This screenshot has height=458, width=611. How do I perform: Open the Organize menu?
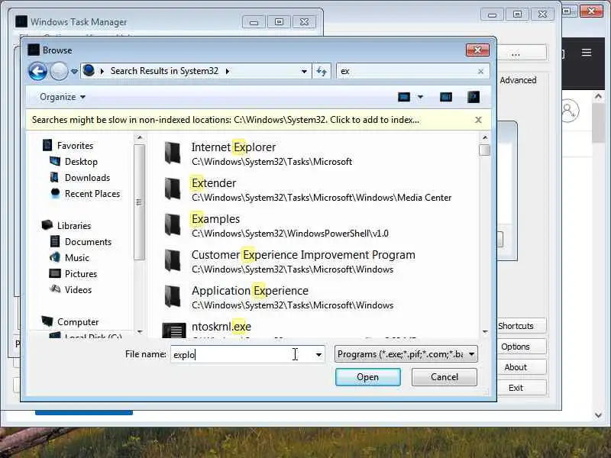click(x=63, y=97)
